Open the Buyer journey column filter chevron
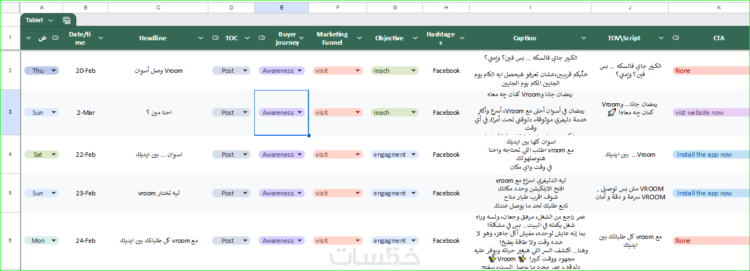The width and height of the screenshot is (750, 271). tap(302, 38)
